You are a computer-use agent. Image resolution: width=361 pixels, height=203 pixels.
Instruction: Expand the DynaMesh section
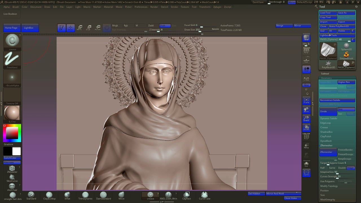326,141
